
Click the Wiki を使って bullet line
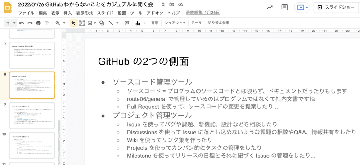tap(170, 140)
